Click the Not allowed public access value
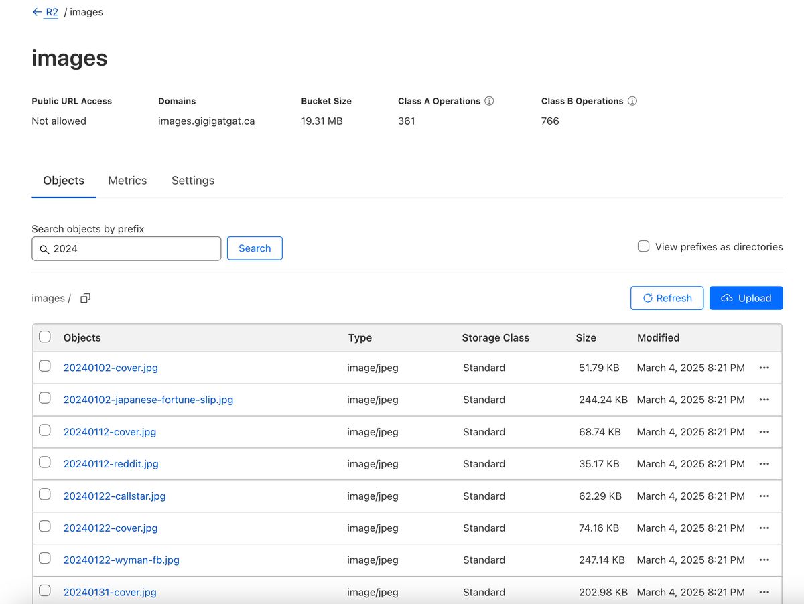The height and width of the screenshot is (604, 804). pos(59,121)
